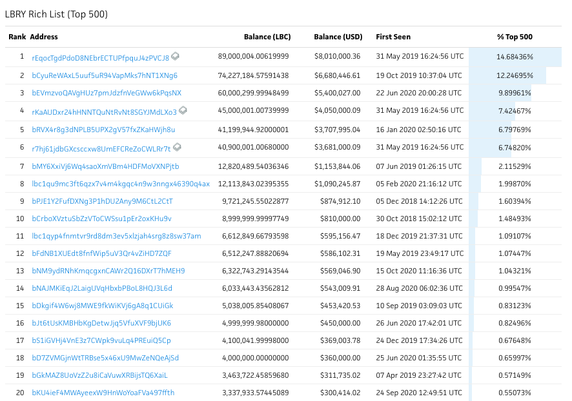
Task: Click the First Seen column header
Action: coord(393,37)
